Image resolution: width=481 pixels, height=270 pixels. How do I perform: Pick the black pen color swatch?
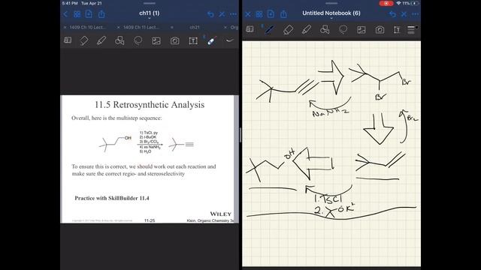[416, 27]
